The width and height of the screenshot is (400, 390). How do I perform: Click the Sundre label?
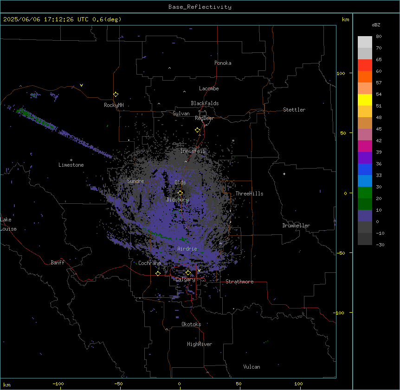pos(135,181)
